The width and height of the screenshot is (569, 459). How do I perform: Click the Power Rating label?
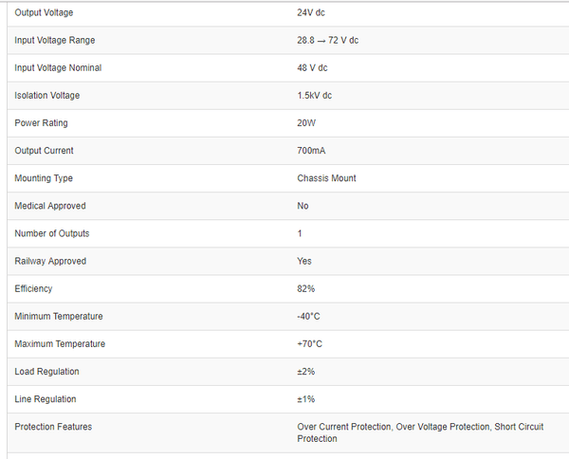[42, 122]
